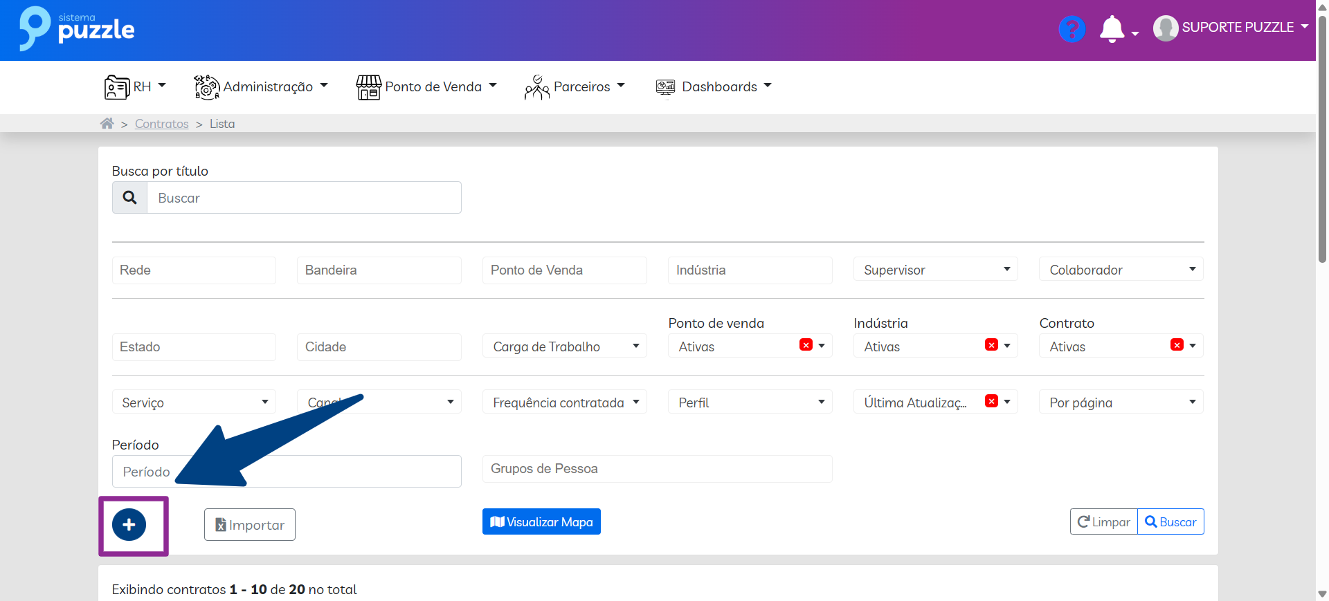The height and width of the screenshot is (601, 1329).
Task: Click the Puzzle system logo
Action: (x=77, y=29)
